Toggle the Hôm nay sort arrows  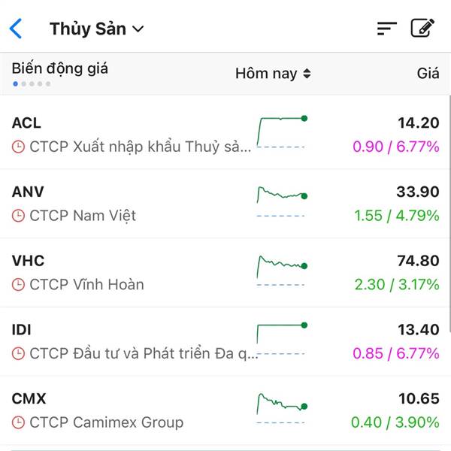point(307,74)
